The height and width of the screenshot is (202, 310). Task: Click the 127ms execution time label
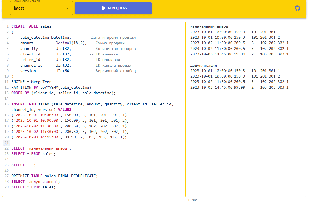[x=192, y=200]
